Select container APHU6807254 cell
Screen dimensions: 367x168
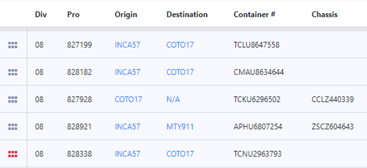point(258,127)
